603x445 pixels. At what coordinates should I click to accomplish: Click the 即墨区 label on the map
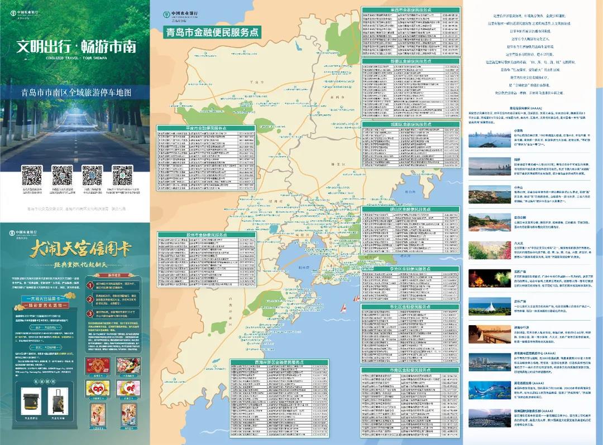[x=338, y=164]
